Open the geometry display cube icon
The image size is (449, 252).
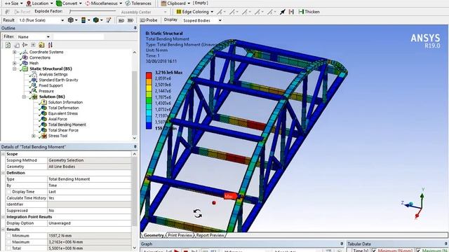click(x=70, y=20)
